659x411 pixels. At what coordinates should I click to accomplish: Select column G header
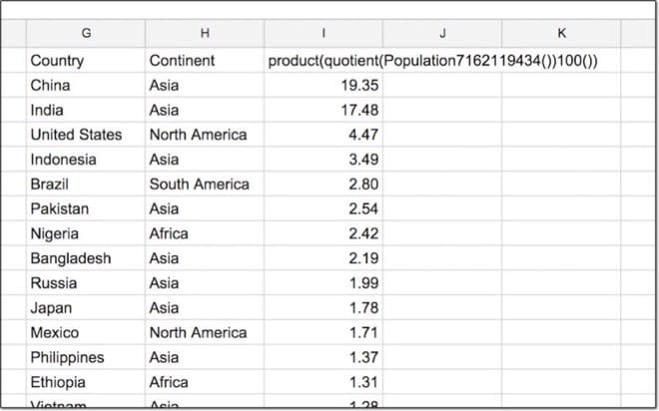(86, 33)
